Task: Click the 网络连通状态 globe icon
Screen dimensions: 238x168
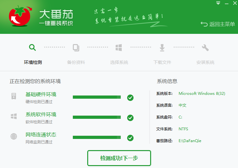Action: (14, 136)
